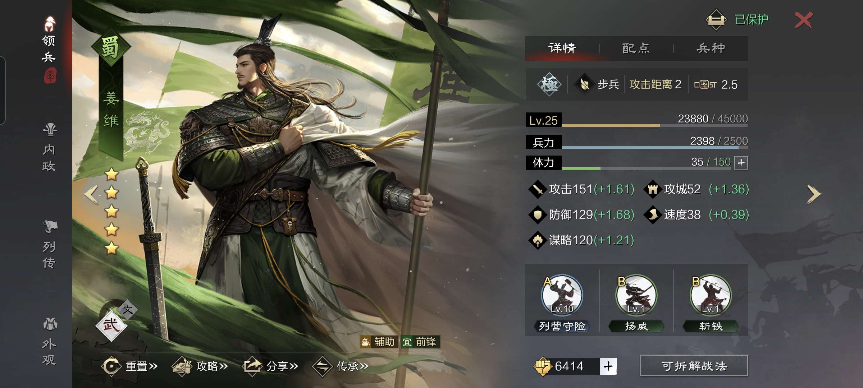Screen dimensions: 863x388
Task: Select the 列营守险 skill icon
Action: click(x=562, y=295)
